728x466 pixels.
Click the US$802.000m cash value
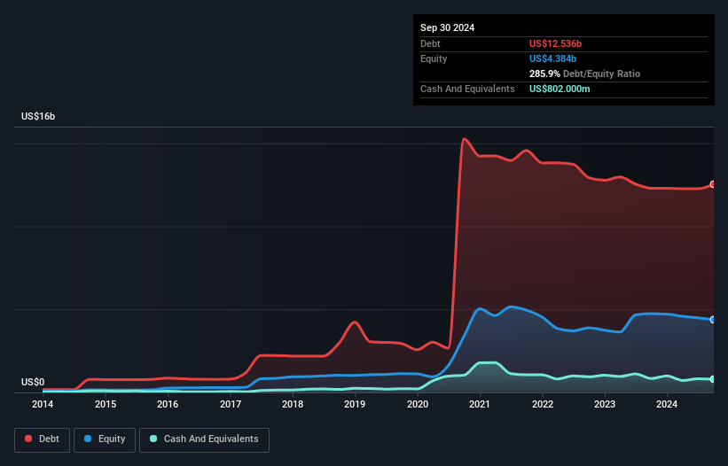[560, 89]
